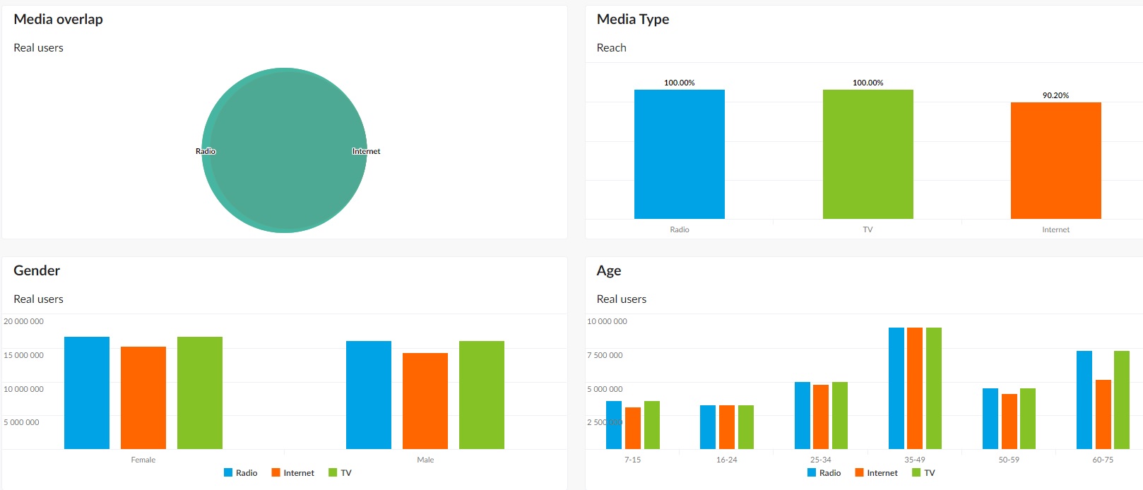1143x490 pixels.
Task: Select the orange Internet 90.20% reach bar
Action: click(x=1055, y=160)
